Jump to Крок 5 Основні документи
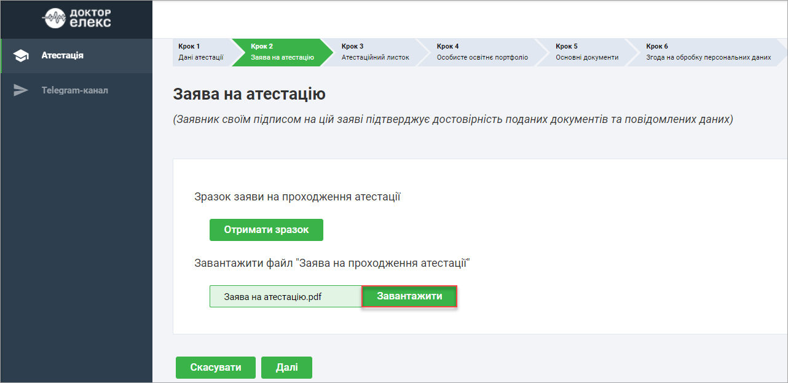 click(x=586, y=52)
